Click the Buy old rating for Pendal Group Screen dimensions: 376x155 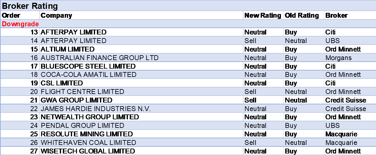(291, 126)
